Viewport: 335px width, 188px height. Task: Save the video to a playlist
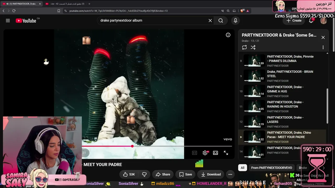[186, 174]
